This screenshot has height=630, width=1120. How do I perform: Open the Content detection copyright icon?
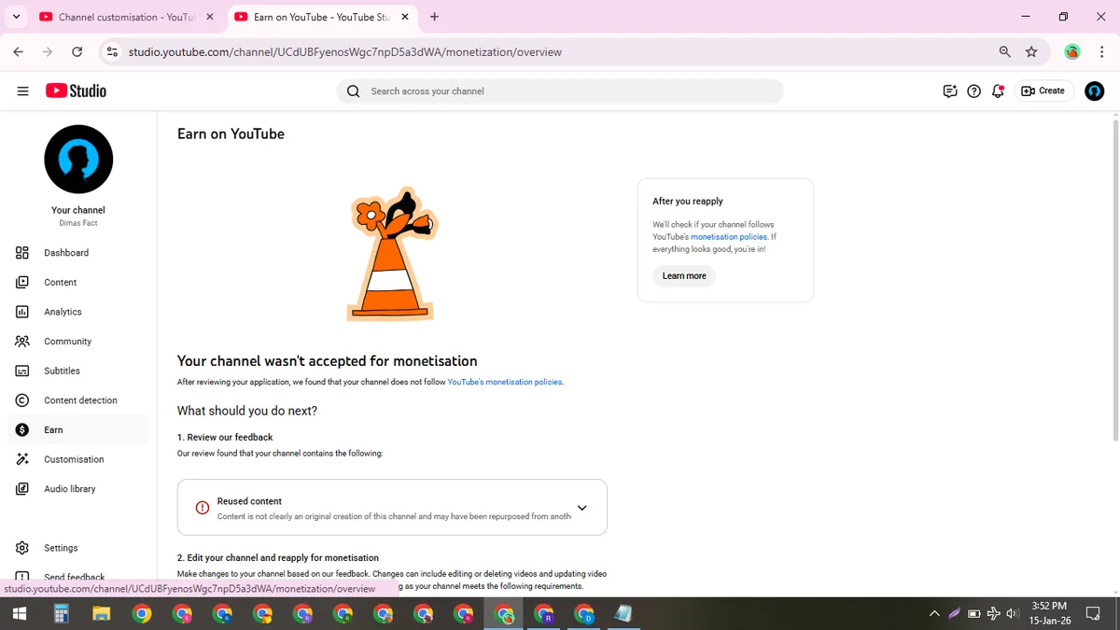click(22, 400)
